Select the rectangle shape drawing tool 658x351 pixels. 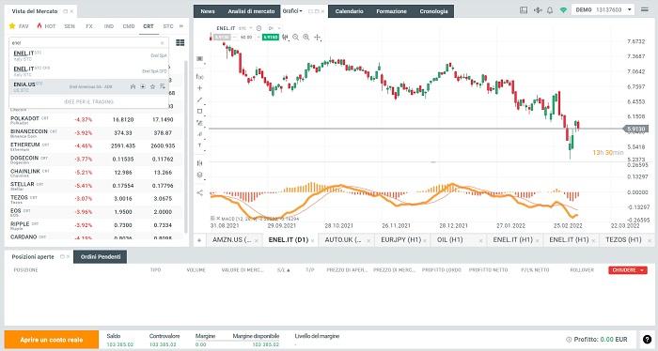[x=199, y=112]
